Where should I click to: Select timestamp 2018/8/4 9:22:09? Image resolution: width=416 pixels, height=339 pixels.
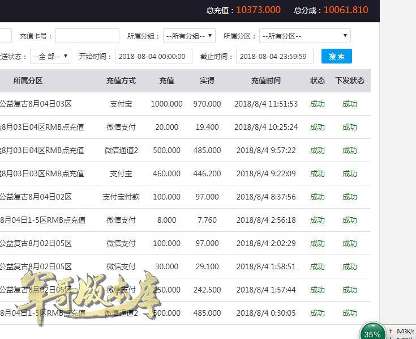(266, 173)
